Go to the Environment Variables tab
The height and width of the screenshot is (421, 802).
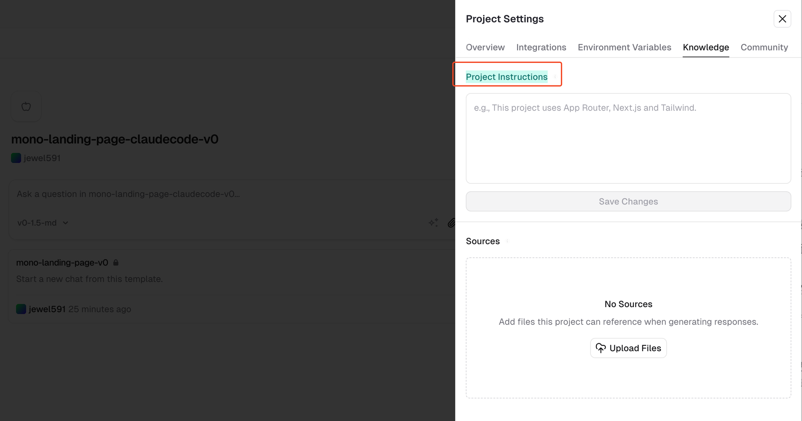click(624, 47)
